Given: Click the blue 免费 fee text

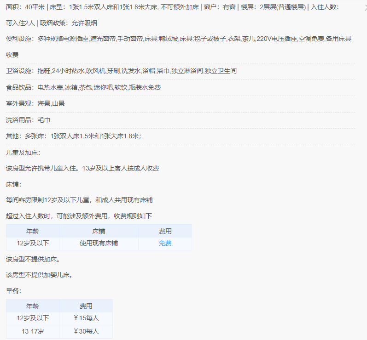Looking at the screenshot, I should [165, 244].
